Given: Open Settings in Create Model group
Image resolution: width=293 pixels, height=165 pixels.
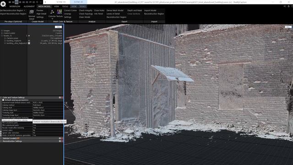Looking at the screenshot, I should 40,17.
